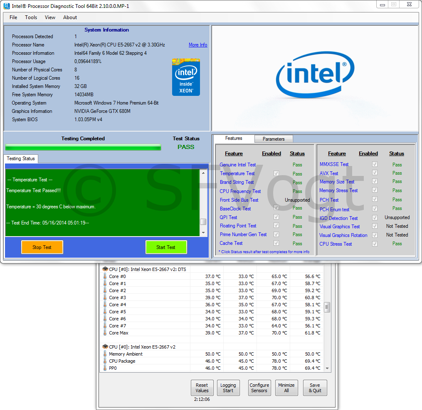Click the 'Processor Usage' value 0.09644189%
The width and height of the screenshot is (422, 410).
[88, 61]
